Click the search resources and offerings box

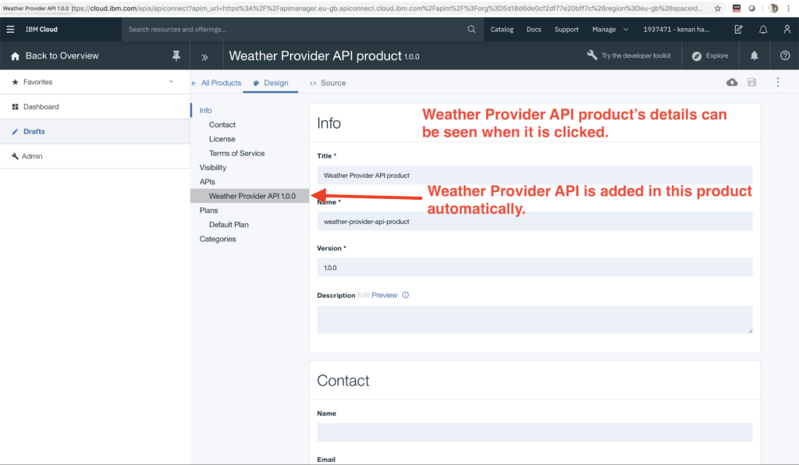pos(303,30)
